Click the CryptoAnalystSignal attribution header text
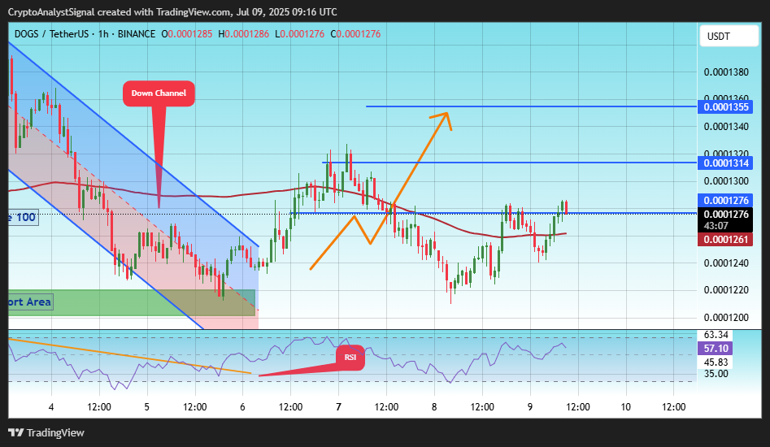This screenshot has width=770, height=447. (172, 11)
